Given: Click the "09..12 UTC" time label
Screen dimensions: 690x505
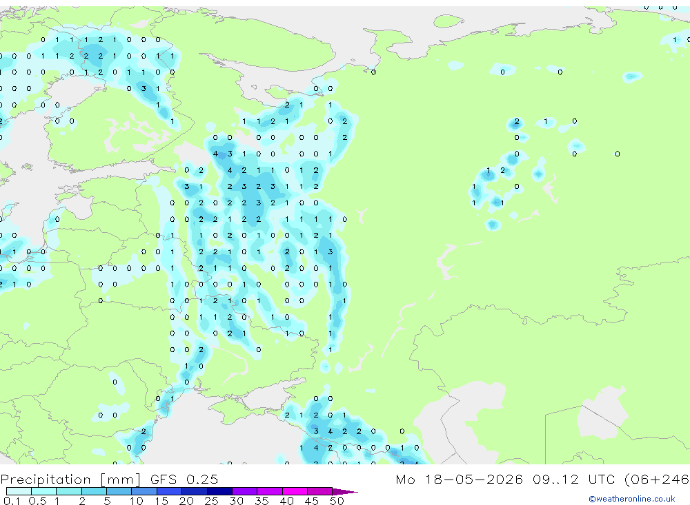Looking at the screenshot, I should 574,479.
